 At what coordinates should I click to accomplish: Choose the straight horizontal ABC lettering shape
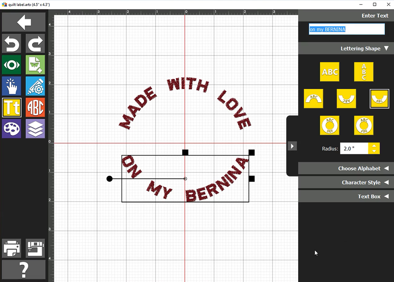click(330, 72)
